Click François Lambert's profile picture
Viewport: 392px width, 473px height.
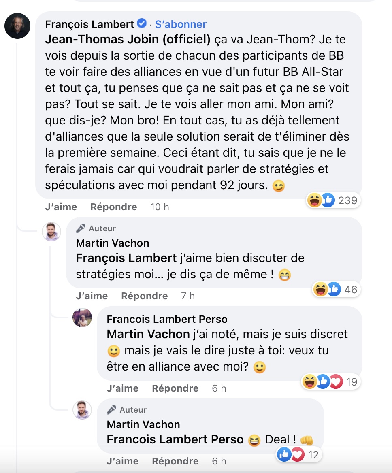pyautogui.click(x=17, y=26)
